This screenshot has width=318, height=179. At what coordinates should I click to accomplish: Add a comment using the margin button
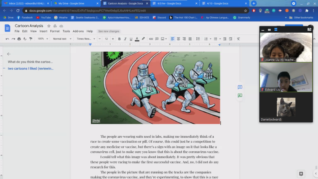(x=240, y=87)
